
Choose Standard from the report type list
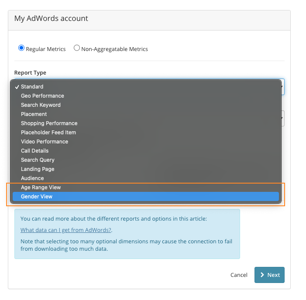tap(146, 87)
